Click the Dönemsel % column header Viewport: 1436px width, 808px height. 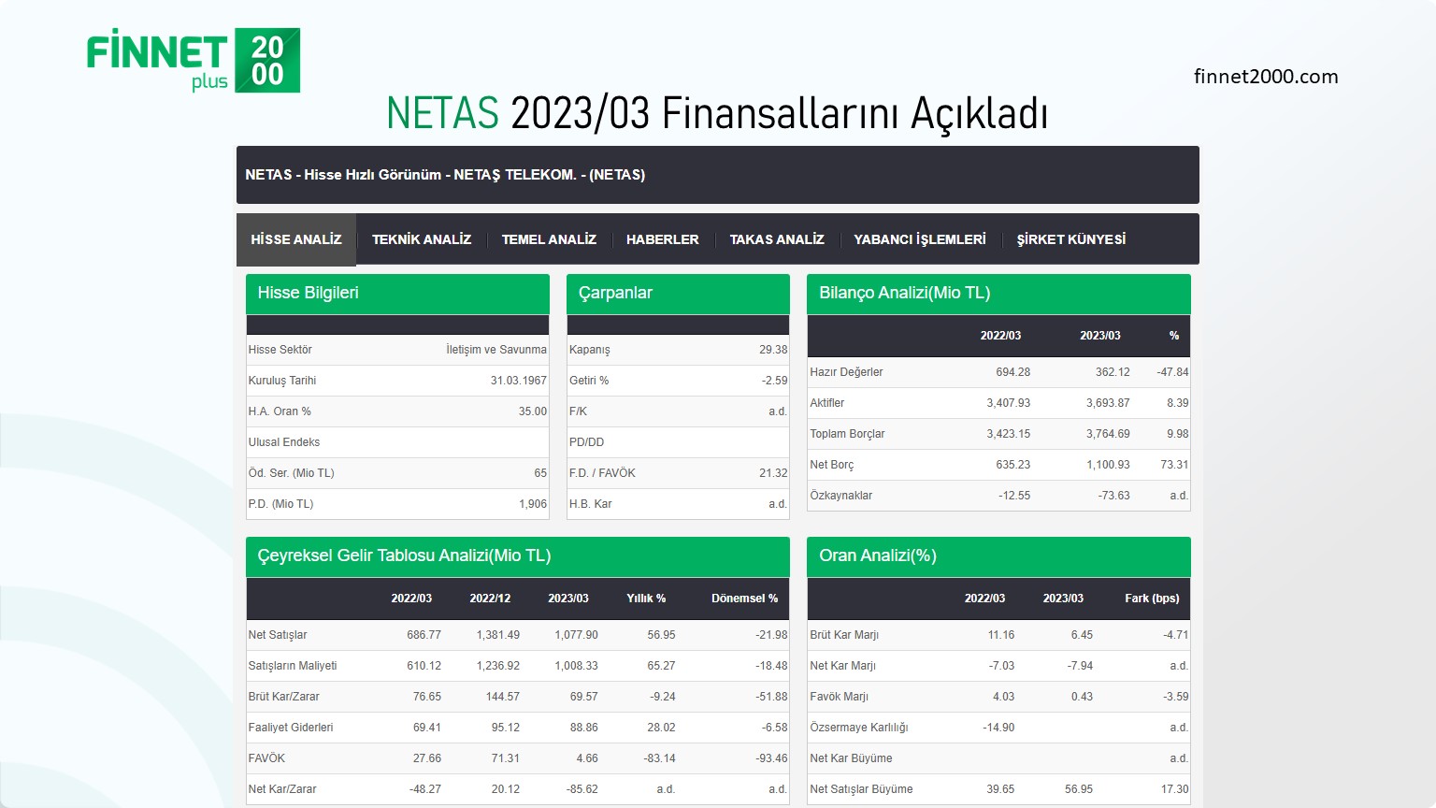click(x=744, y=599)
